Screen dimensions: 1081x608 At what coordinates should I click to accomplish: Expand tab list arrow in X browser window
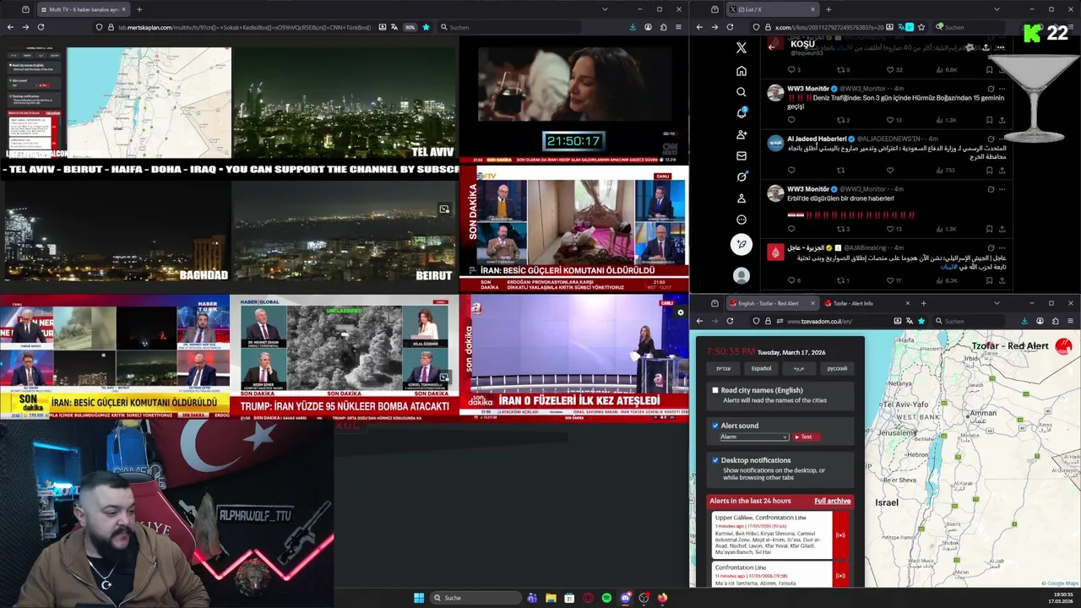tap(997, 9)
